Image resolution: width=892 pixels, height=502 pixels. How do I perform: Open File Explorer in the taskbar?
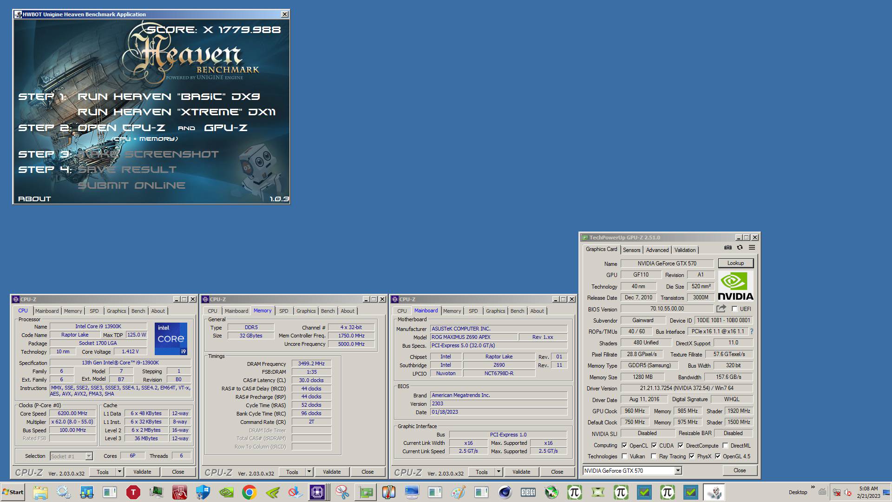(x=40, y=492)
